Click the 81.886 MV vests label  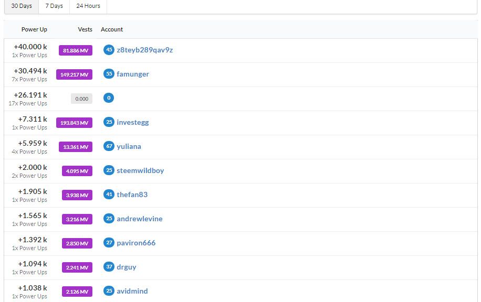pyautogui.click(x=76, y=50)
